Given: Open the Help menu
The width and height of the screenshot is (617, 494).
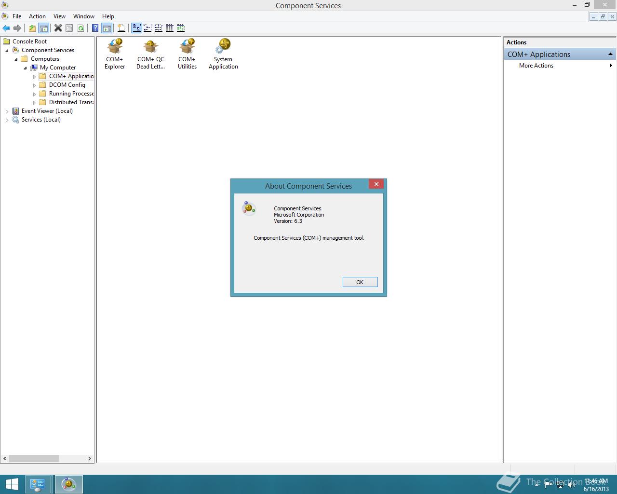Looking at the screenshot, I should pyautogui.click(x=108, y=16).
